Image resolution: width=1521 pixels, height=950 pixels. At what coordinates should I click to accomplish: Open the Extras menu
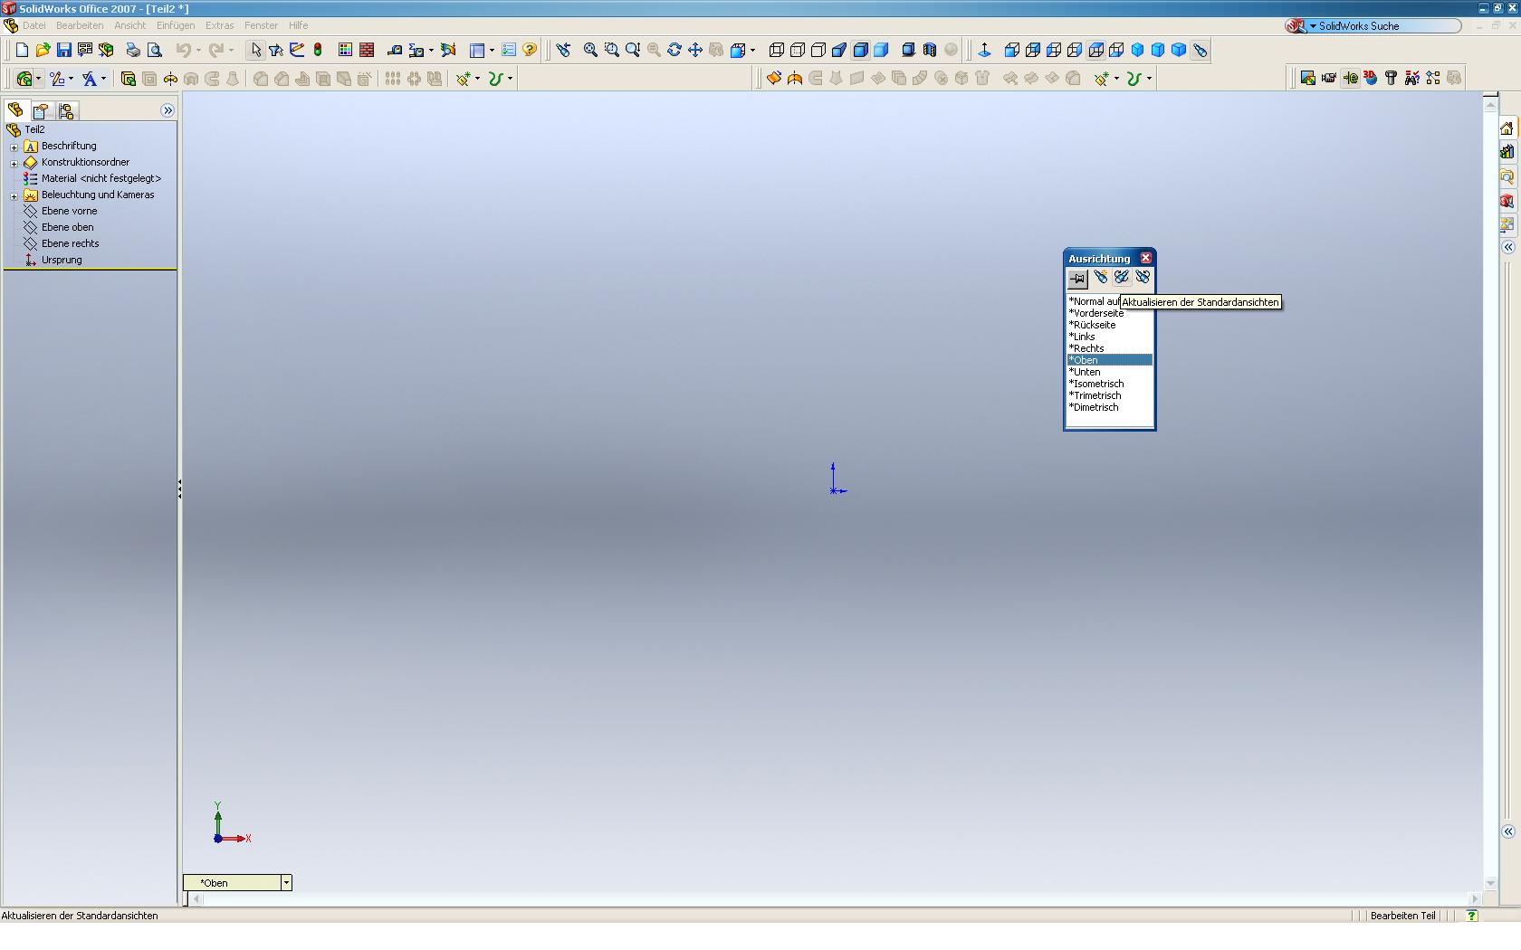pos(219,25)
